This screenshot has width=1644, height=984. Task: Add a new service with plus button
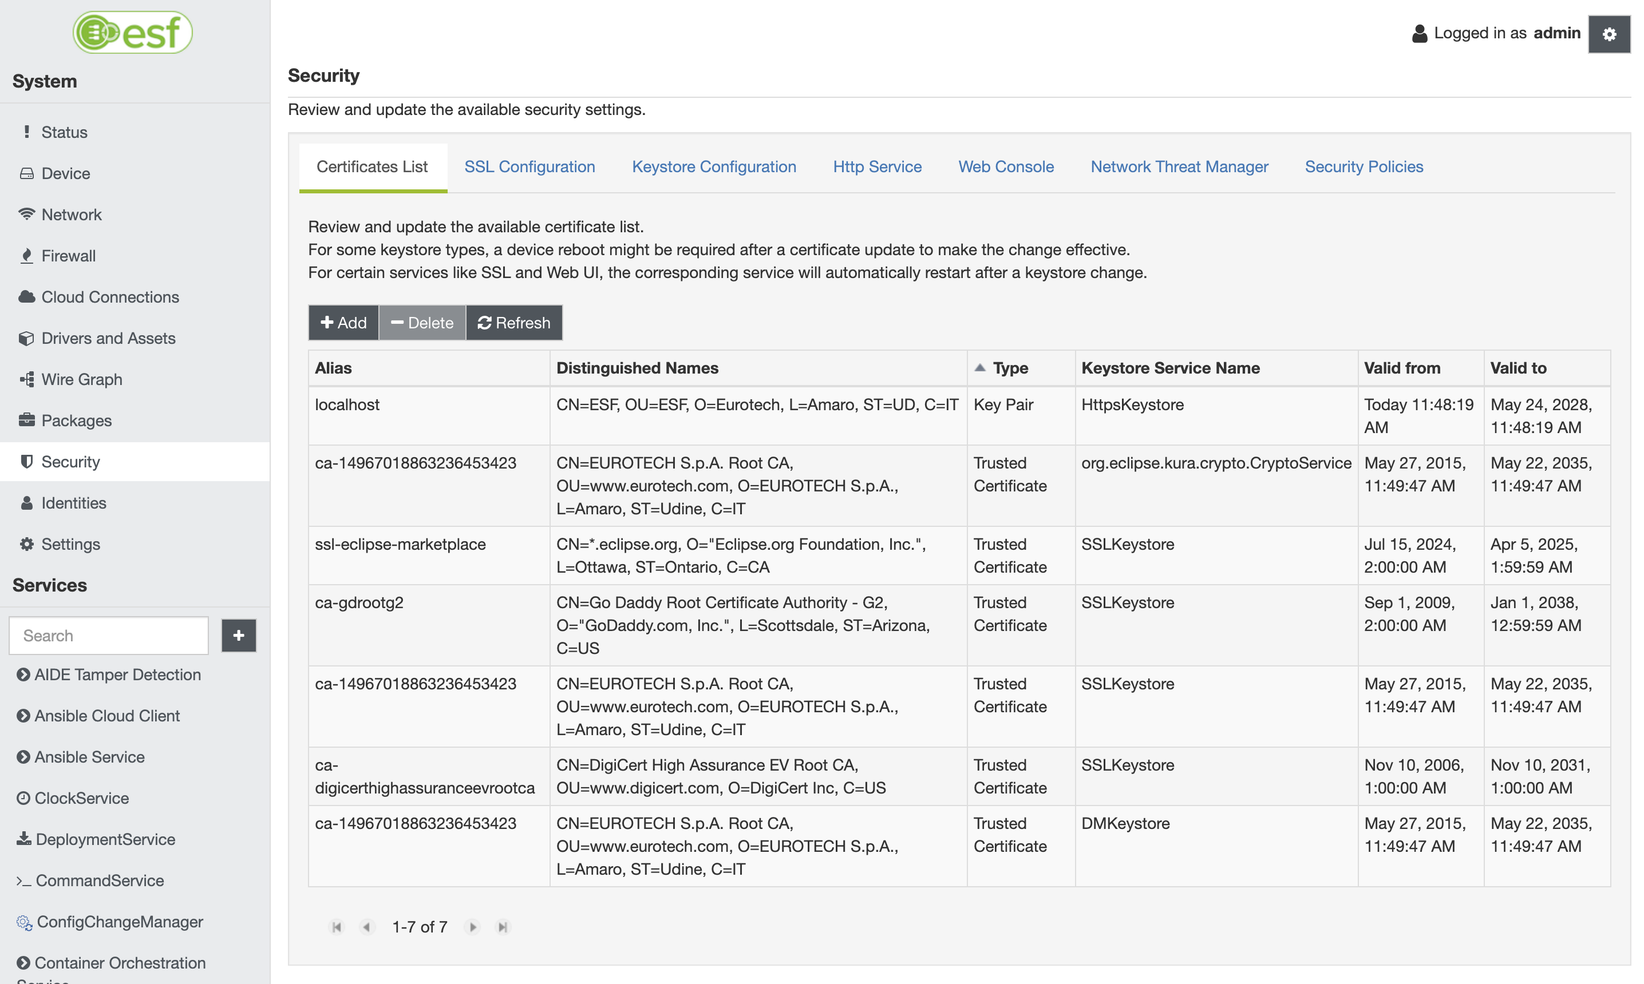[239, 635]
